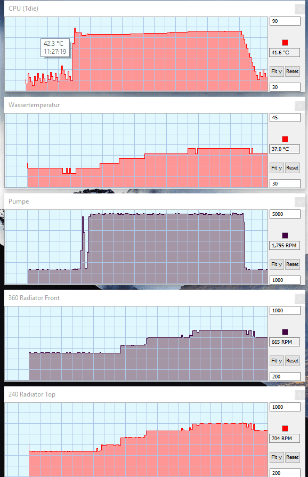308x477 pixels.
Task: Click Fit y in 360 Radiator Front panel
Action: pyautogui.click(x=277, y=361)
